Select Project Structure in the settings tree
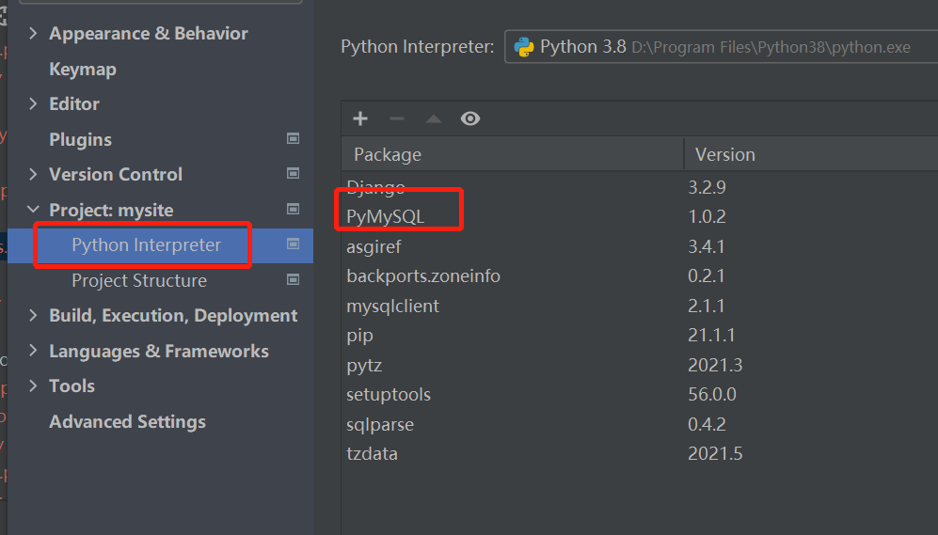The height and width of the screenshot is (535, 938). tap(139, 280)
